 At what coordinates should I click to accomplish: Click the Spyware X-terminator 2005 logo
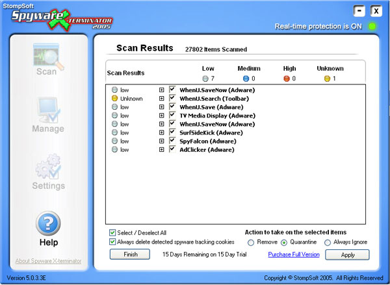point(62,20)
